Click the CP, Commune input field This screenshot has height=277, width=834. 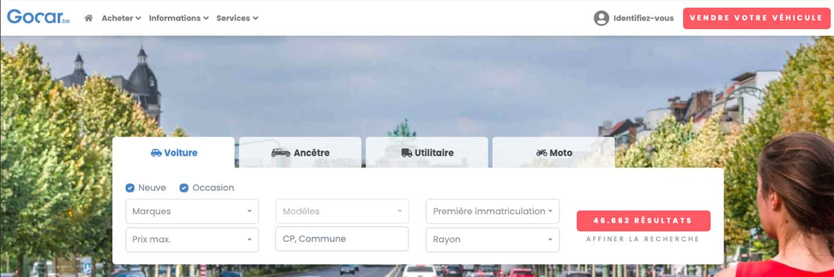342,239
